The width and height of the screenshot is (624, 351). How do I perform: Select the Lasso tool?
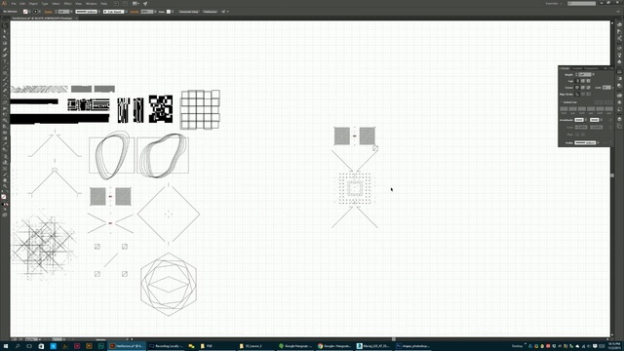tap(5, 43)
